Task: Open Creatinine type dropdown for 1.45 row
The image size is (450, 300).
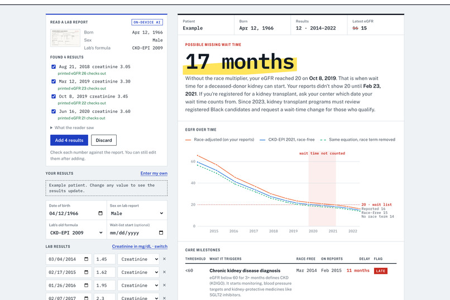Action: 138,259
